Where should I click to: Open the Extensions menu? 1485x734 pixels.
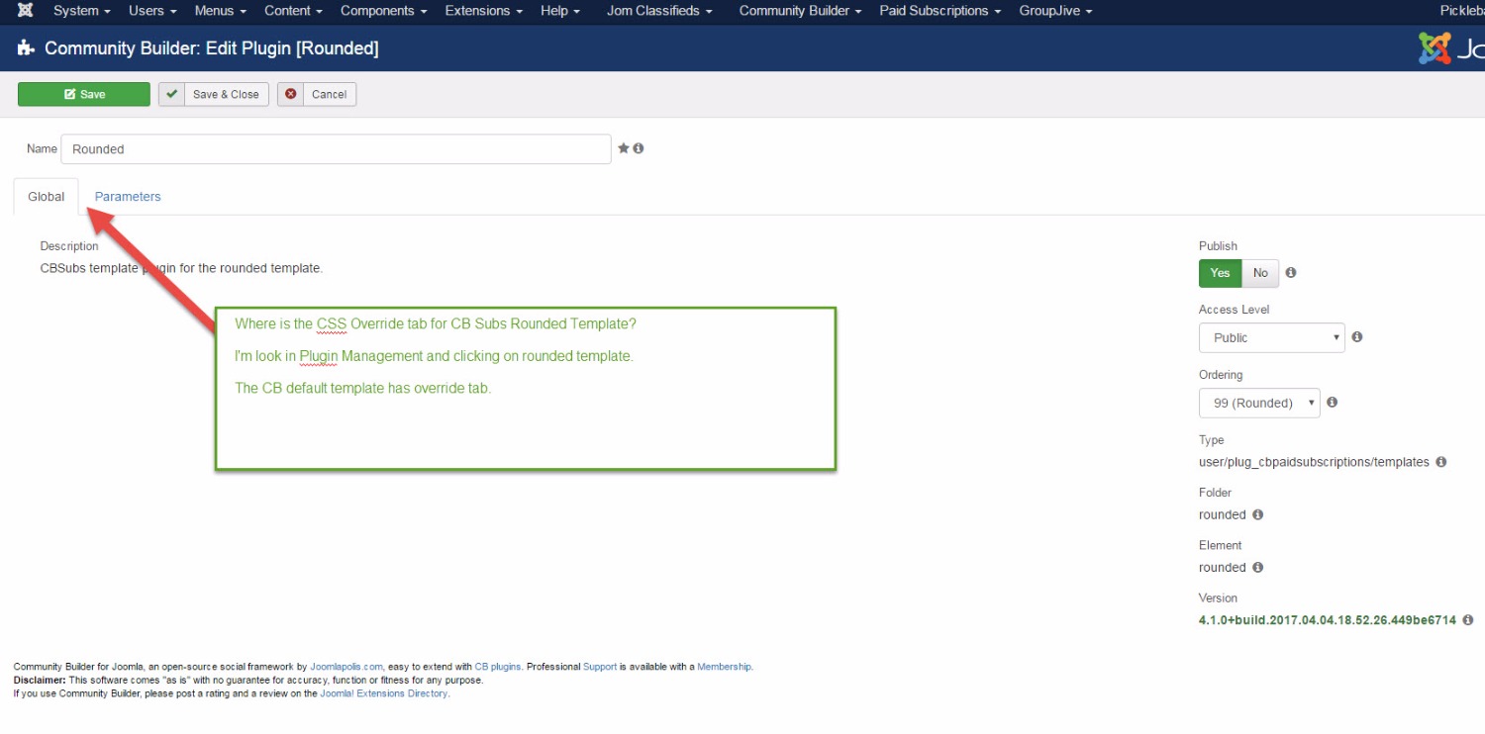pos(484,11)
